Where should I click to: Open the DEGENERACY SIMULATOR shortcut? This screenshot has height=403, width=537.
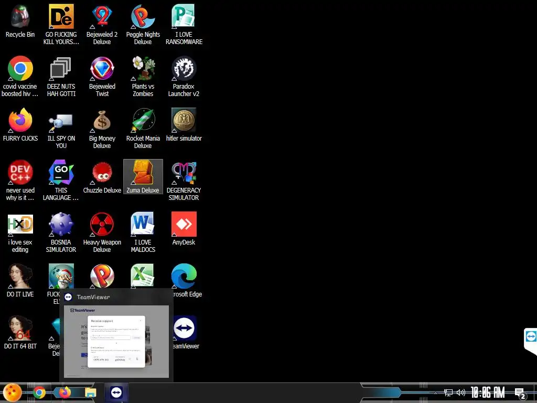pos(184,181)
